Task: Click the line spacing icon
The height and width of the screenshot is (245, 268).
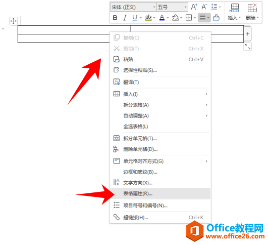Action: (x=214, y=7)
